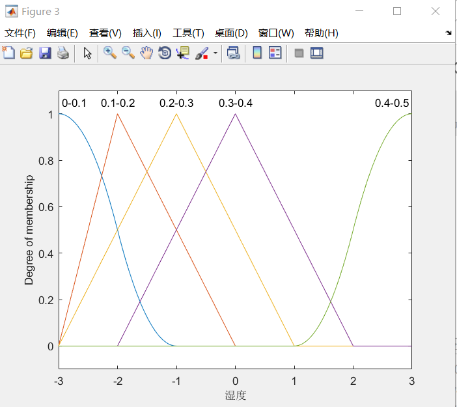Open the 桌面(D) menu
Image resolution: width=457 pixels, height=407 pixels.
[x=231, y=33]
